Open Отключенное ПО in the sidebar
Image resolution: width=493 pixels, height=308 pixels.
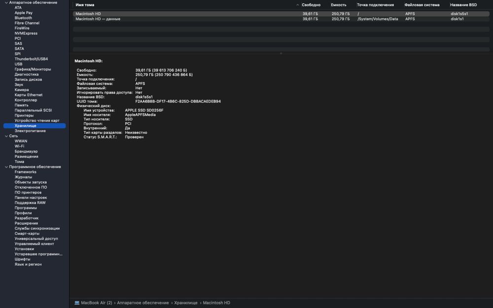(x=31, y=187)
